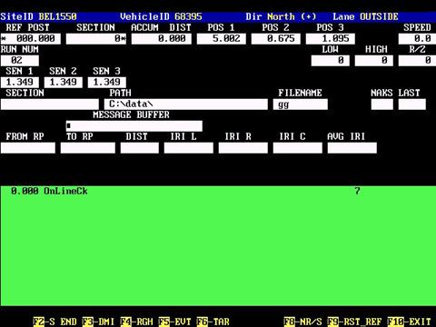436x327 pixels.
Task: Click the DIST result field
Action: pyautogui.click(x=140, y=148)
